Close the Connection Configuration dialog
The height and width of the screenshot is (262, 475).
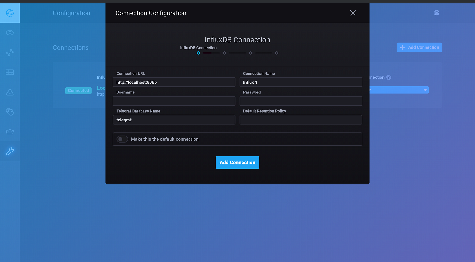pos(353,13)
